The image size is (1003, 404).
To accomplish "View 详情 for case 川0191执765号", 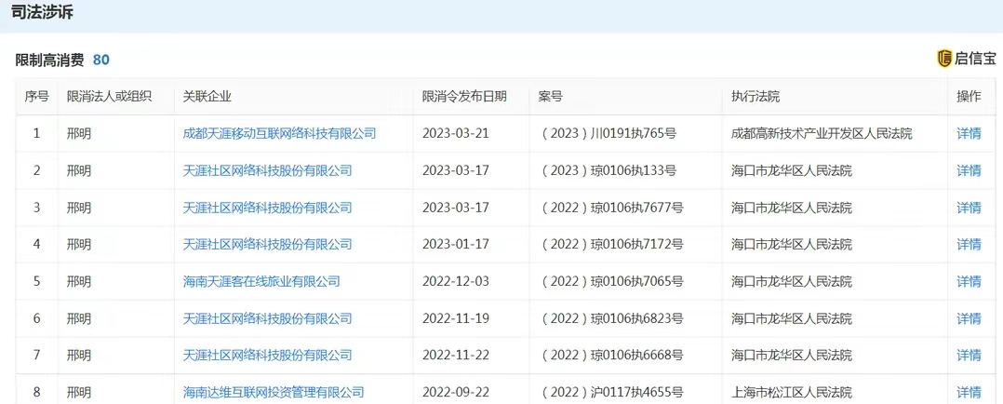I will [x=969, y=134].
